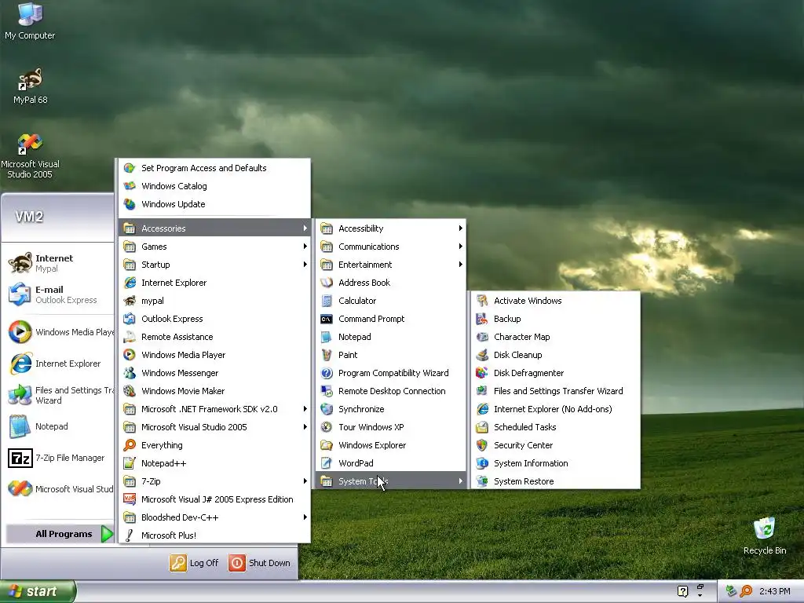Open Set Program Access and Defaults
This screenshot has height=603, width=804.
214,168
